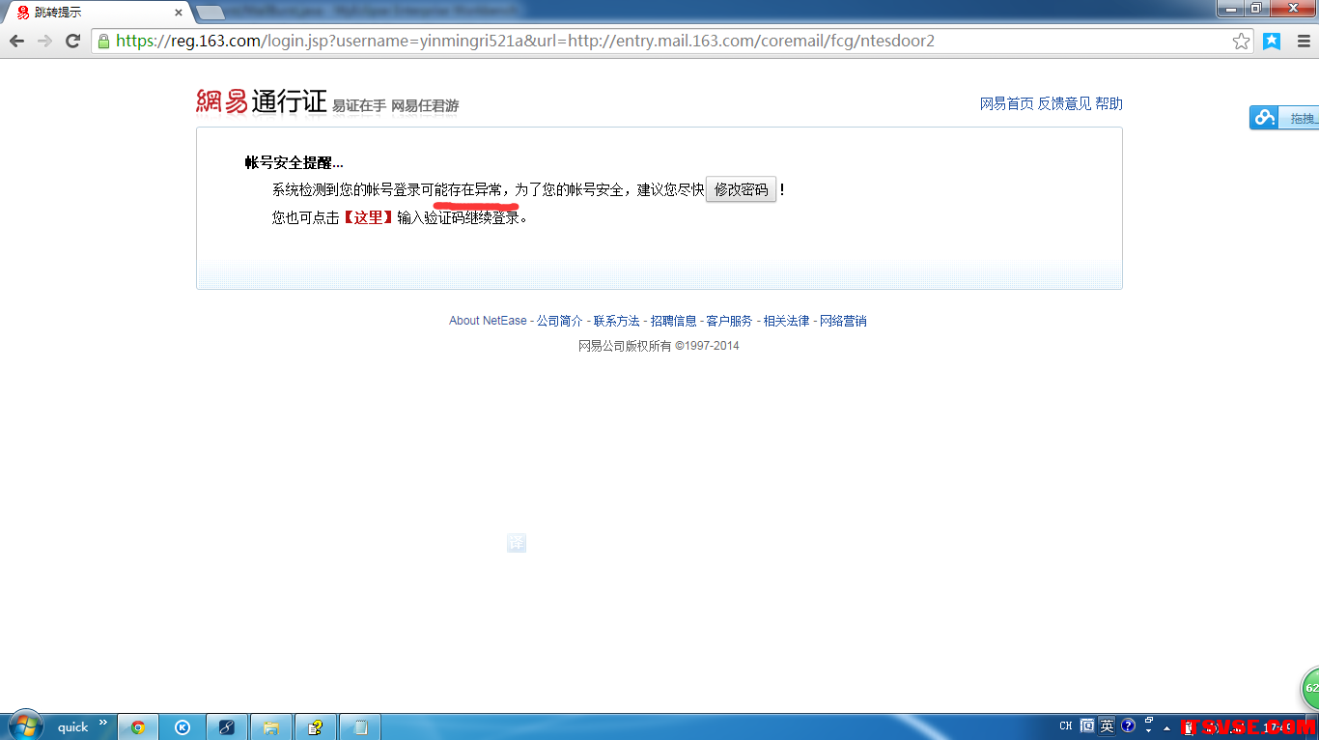Click the 英 input-mode tray icon
The width and height of the screenshot is (1319, 740).
1107,726
